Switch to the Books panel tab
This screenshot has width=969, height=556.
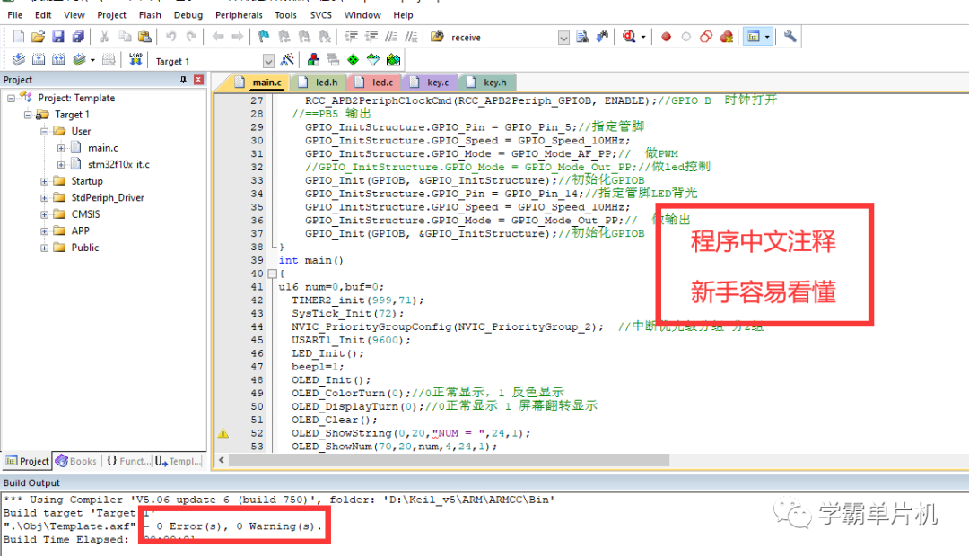pos(76,461)
